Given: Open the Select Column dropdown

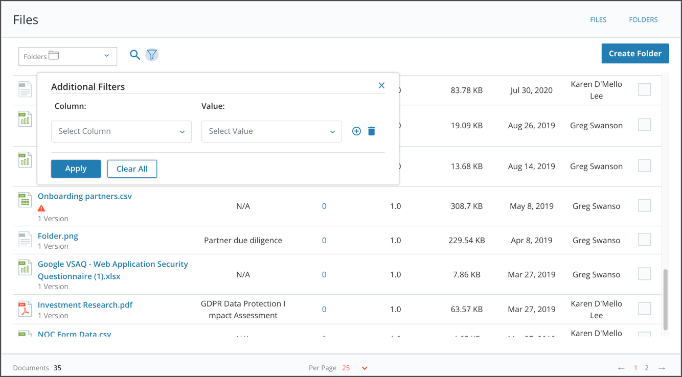Looking at the screenshot, I should coord(122,131).
